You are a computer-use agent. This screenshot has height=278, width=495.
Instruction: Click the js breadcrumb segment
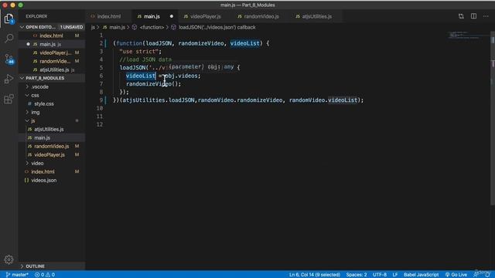coord(93,28)
